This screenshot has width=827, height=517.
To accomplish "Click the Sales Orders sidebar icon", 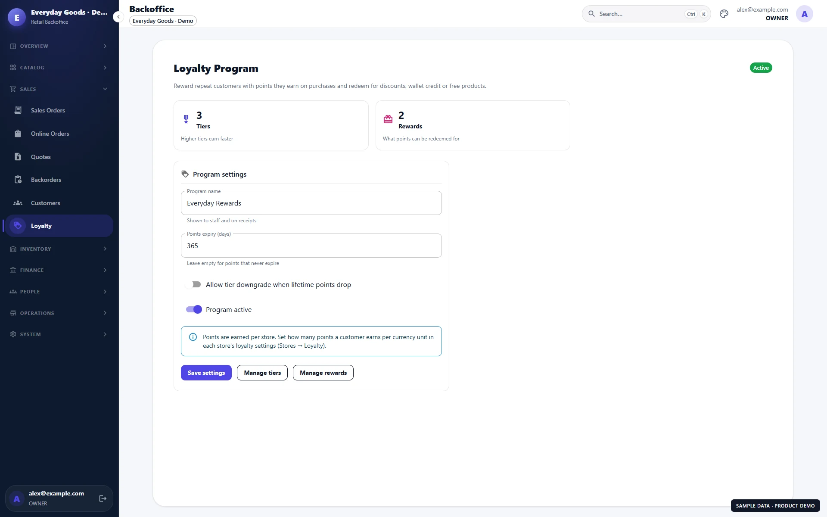I will click(x=18, y=110).
